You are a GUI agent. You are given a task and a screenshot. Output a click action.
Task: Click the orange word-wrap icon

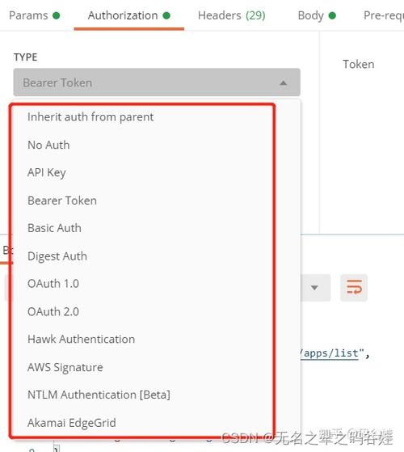(354, 287)
